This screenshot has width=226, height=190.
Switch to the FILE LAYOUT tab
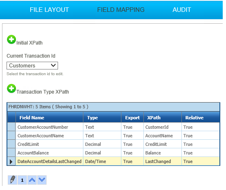pyautogui.click(x=49, y=10)
